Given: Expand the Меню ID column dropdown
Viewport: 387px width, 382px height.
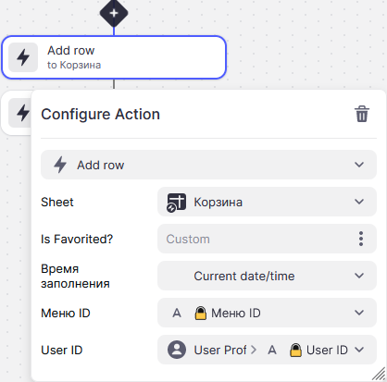Looking at the screenshot, I should point(267,313).
